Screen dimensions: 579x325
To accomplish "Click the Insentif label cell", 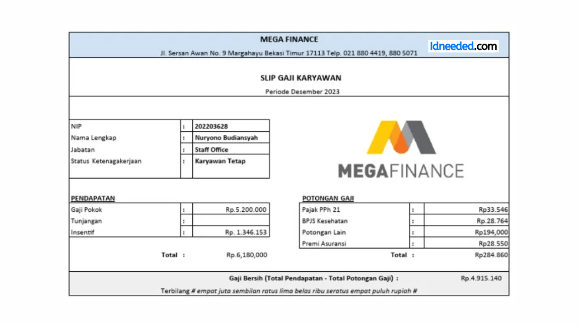I will click(x=125, y=232).
